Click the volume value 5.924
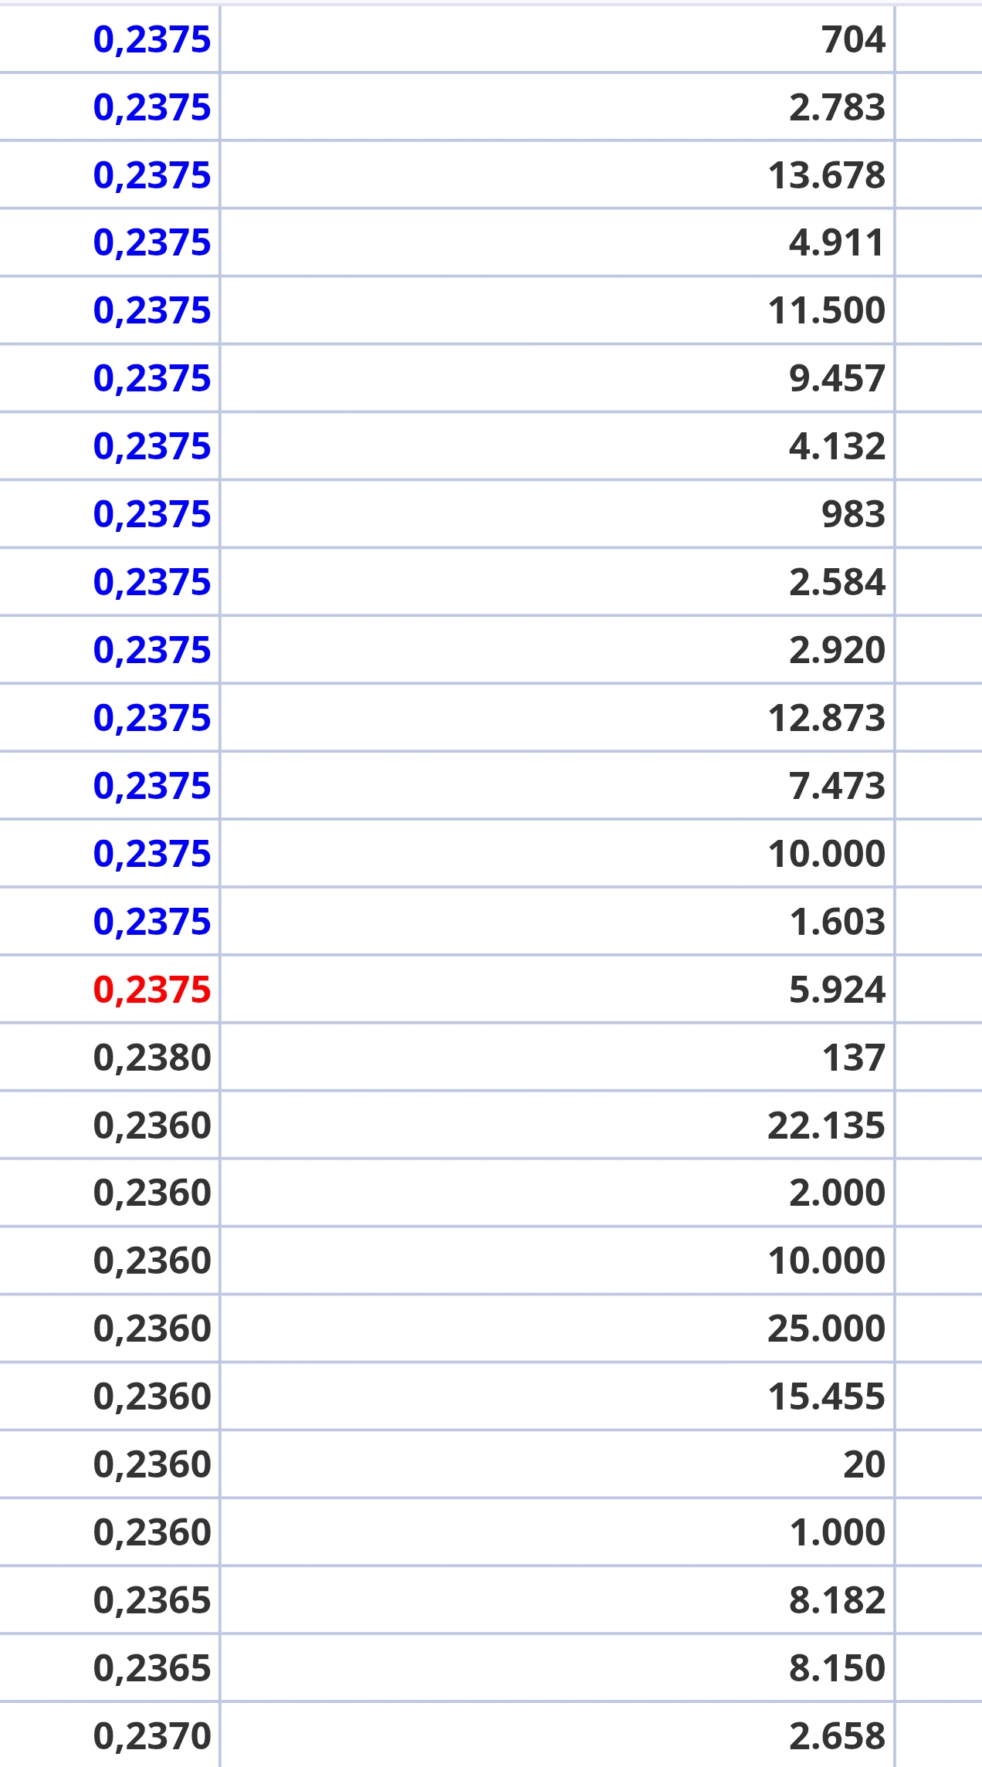The height and width of the screenshot is (1767, 982). pos(837,990)
